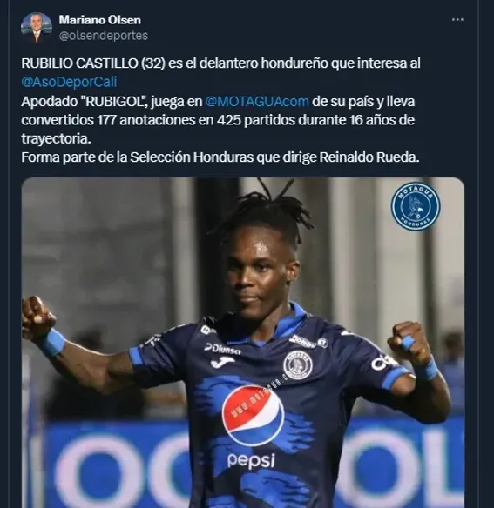Click the pepsi wordmark on the shirt
Screen dimensions: 494x508
[251, 460]
